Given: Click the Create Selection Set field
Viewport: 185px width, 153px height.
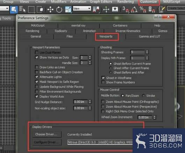Looking at the screenshot, I should pyautogui.click(x=176, y=8).
